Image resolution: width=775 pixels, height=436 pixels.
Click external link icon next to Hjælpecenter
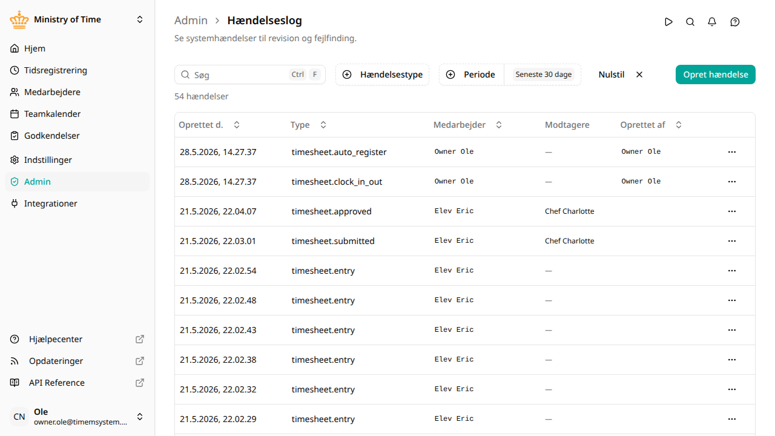point(140,339)
